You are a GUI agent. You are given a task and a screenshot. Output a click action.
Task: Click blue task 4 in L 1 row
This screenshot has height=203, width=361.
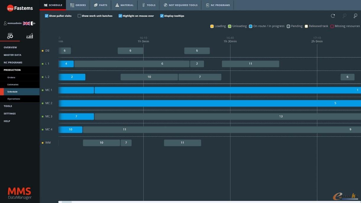coord(66,64)
